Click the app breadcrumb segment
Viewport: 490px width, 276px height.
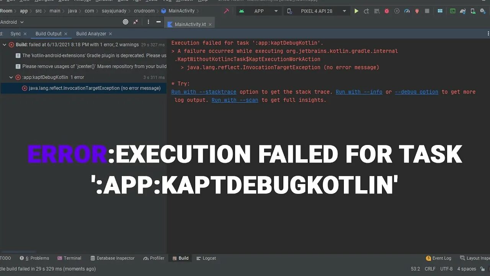[24, 11]
